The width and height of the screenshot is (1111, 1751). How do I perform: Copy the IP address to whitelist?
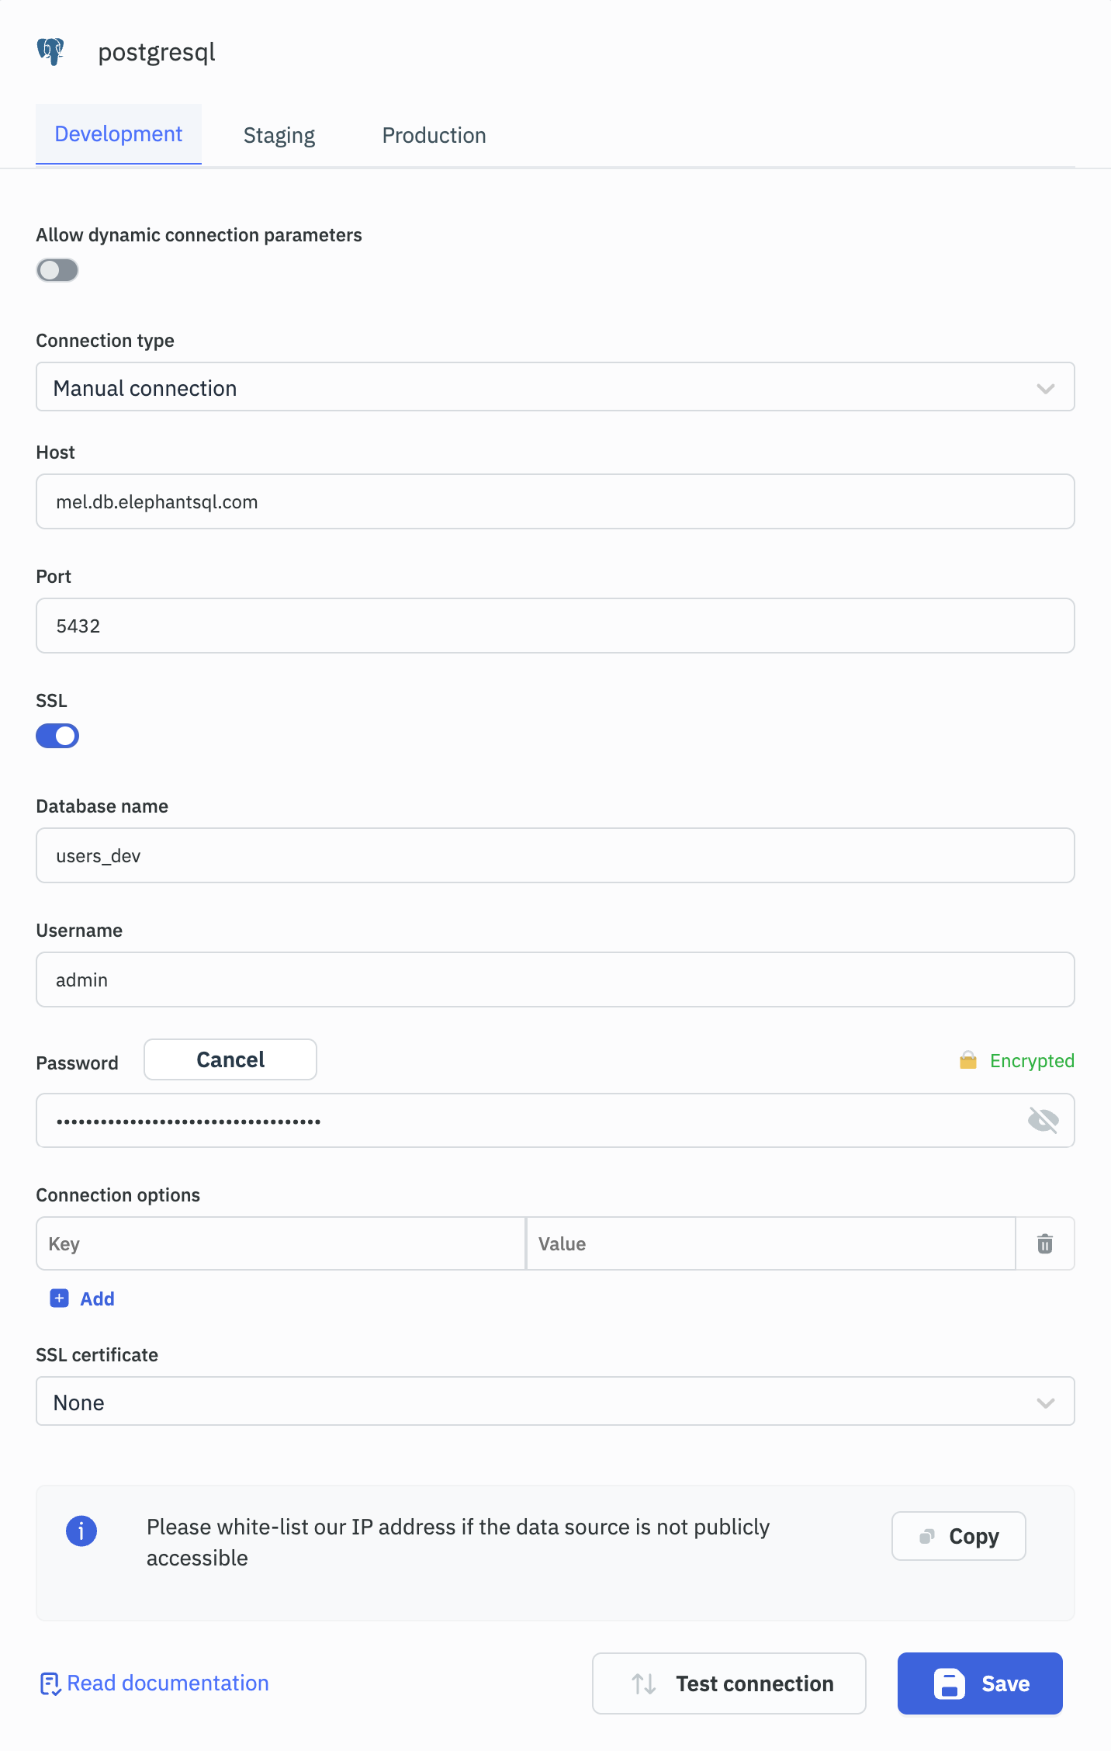[x=958, y=1536]
